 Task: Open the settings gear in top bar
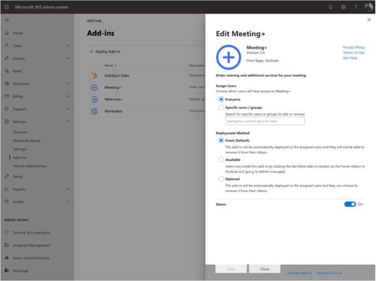343,7
